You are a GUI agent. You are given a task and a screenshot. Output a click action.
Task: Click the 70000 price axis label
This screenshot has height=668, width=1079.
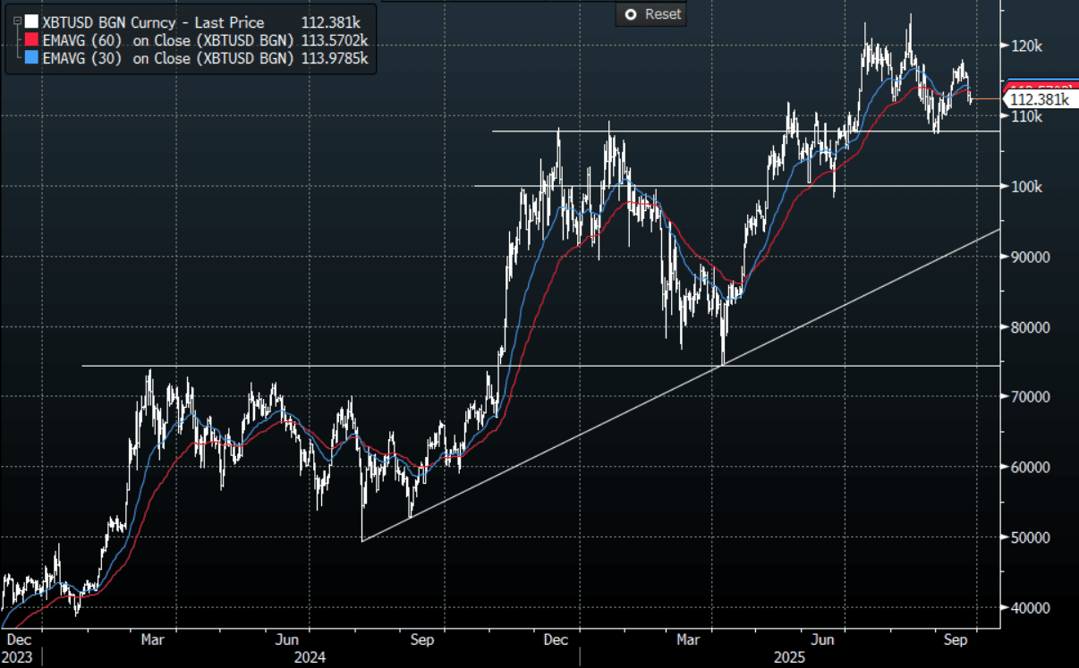1030,397
